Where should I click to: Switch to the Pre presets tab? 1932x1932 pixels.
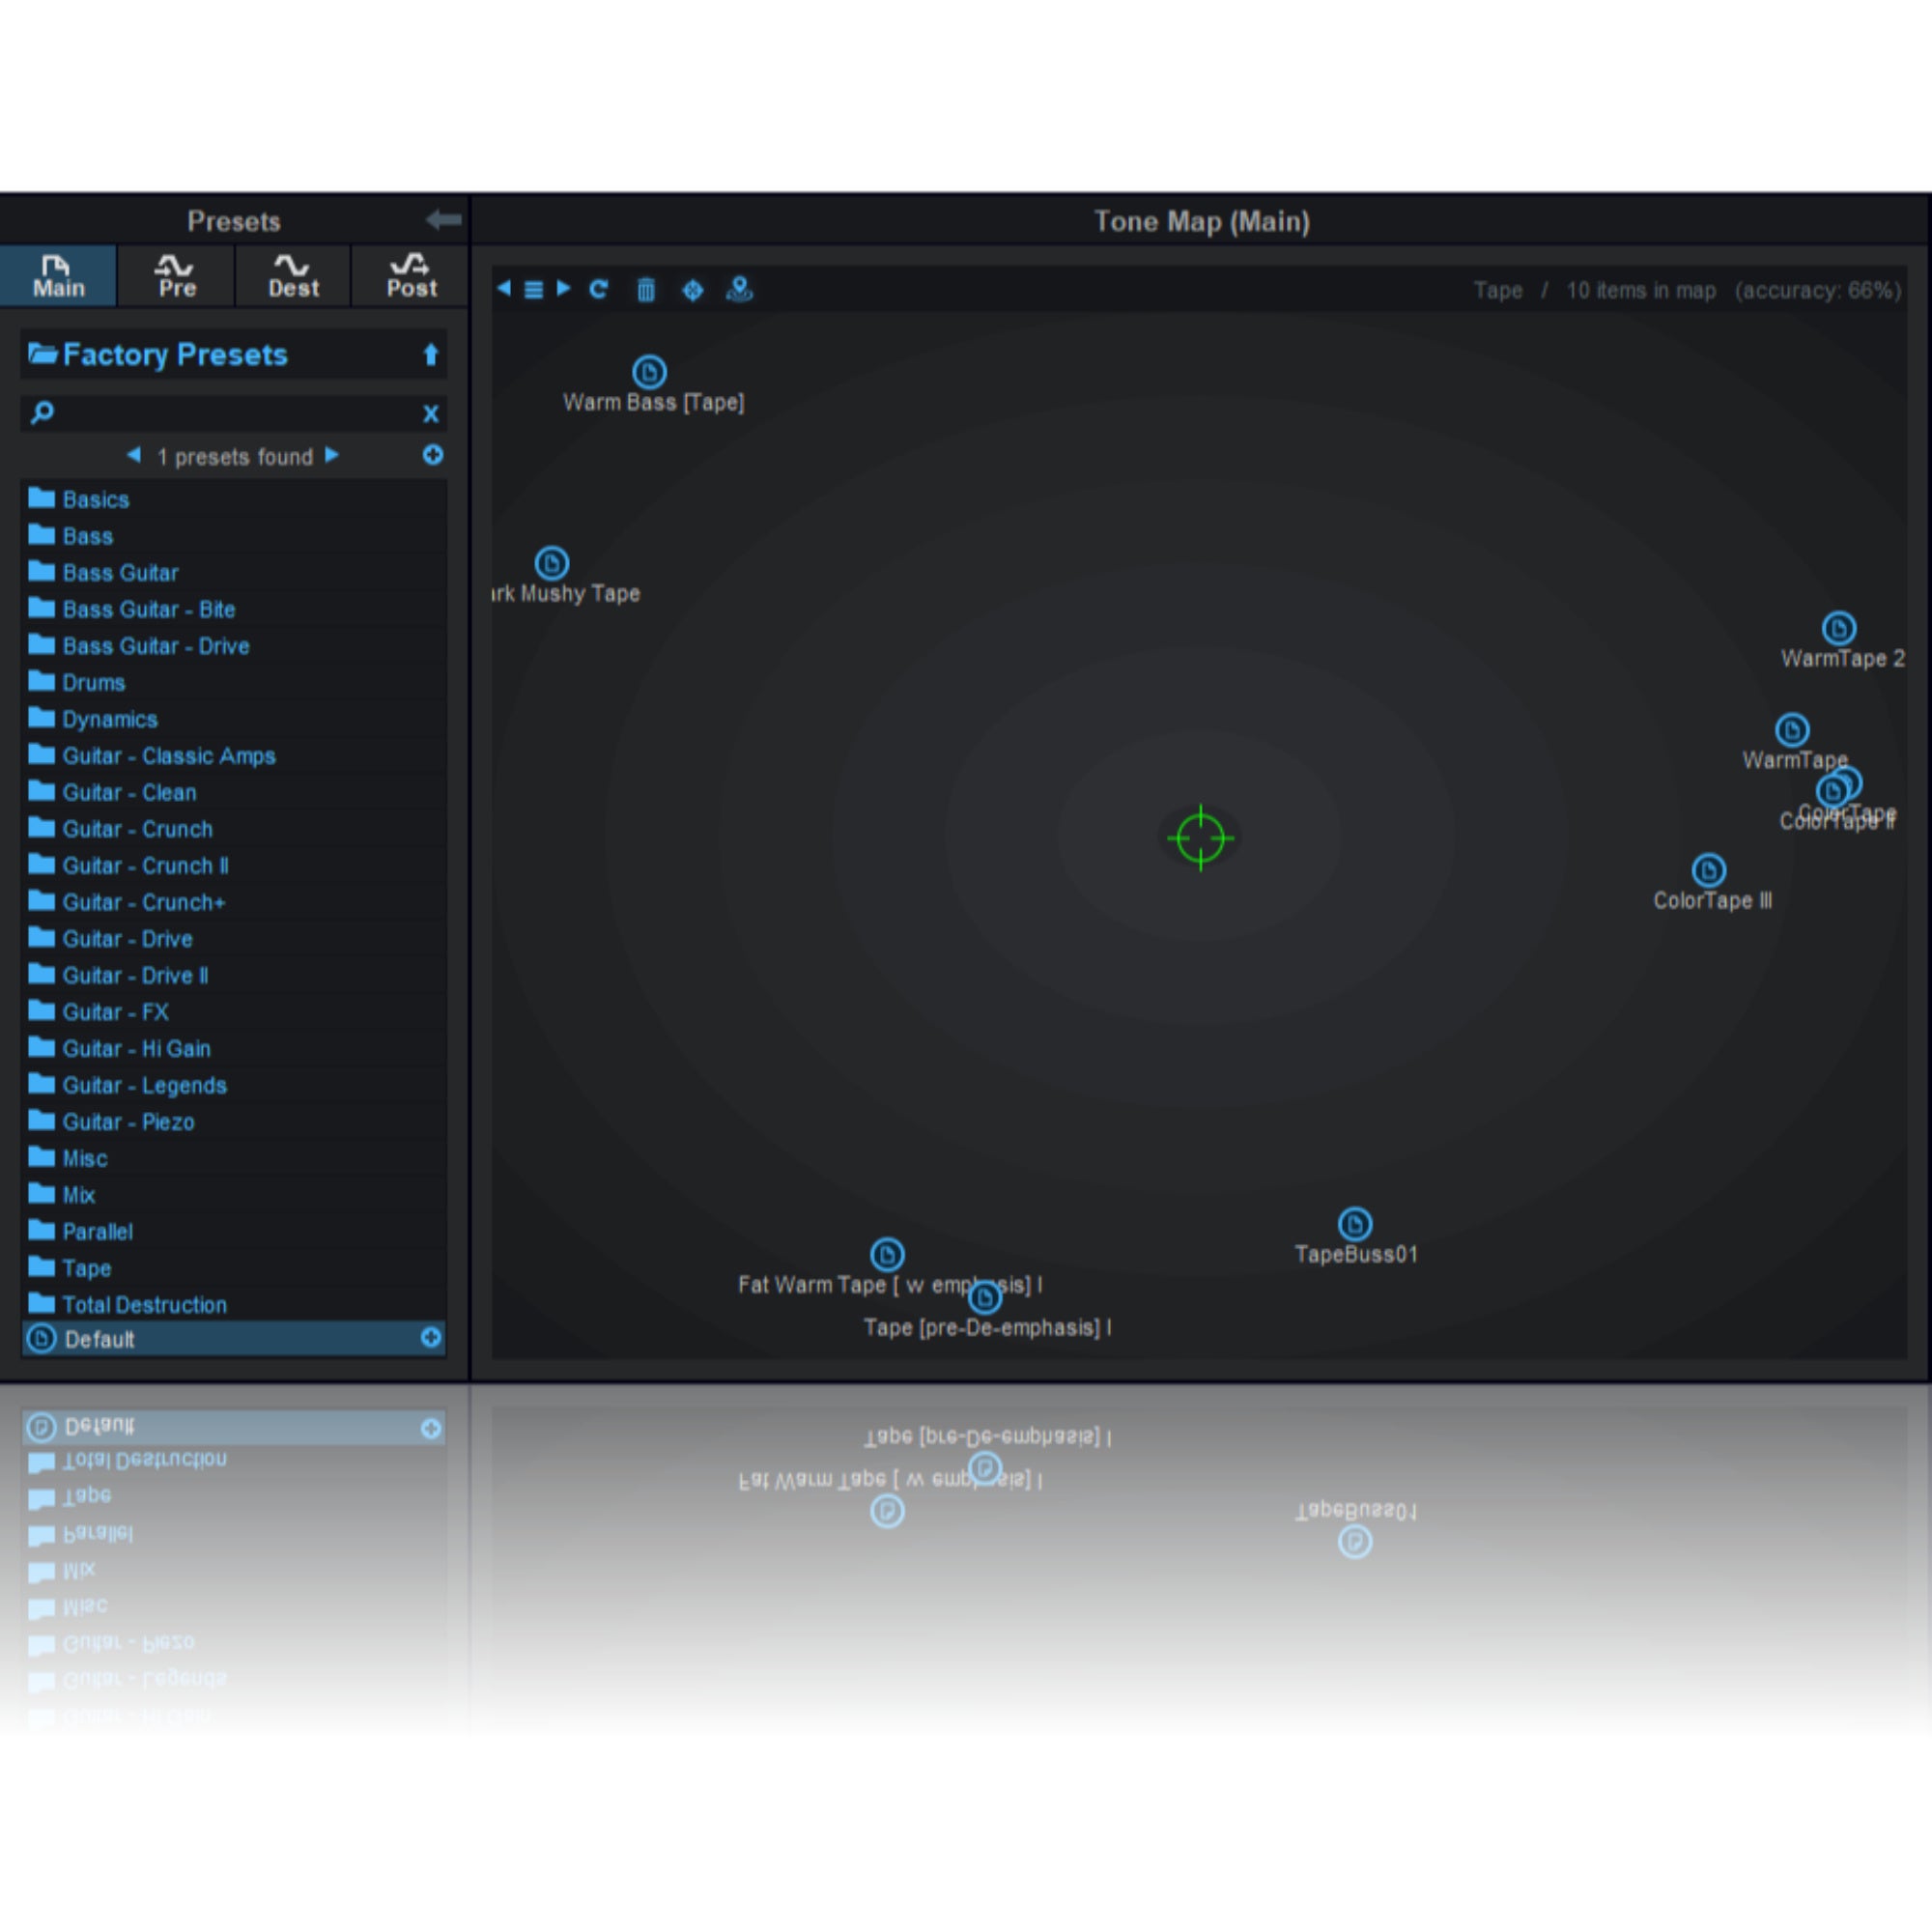[176, 276]
